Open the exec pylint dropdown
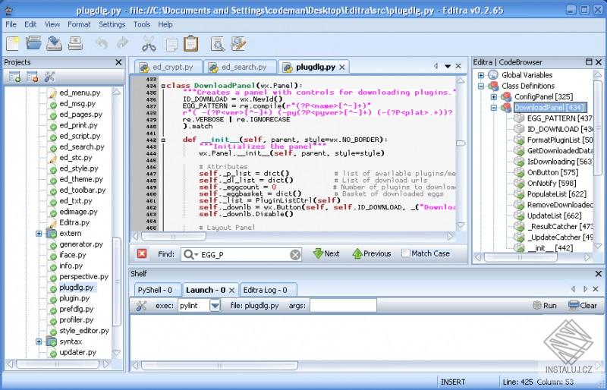The image size is (607, 390). click(x=215, y=306)
